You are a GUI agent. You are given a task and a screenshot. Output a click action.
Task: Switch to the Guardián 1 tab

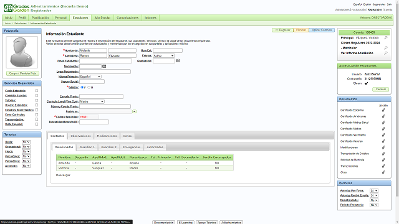click(x=87, y=147)
